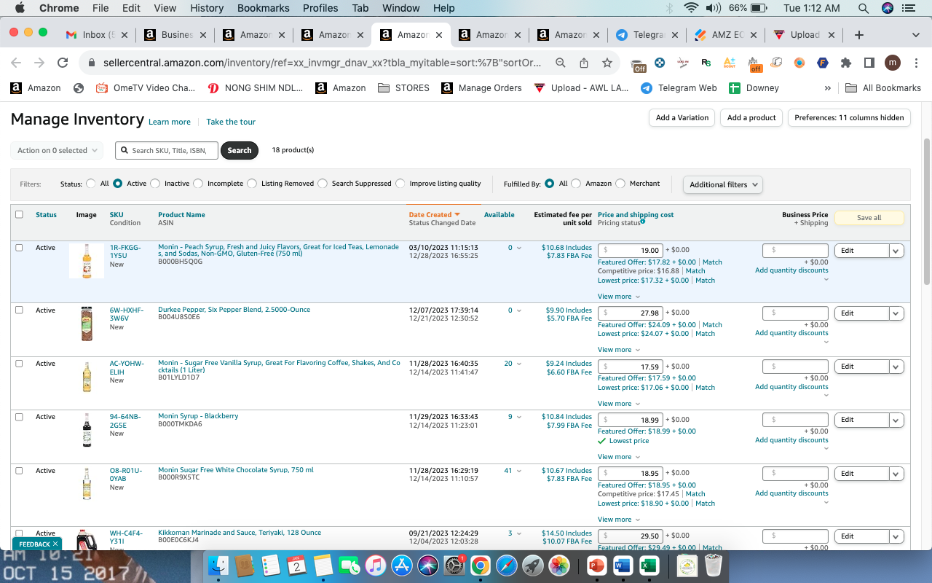This screenshot has width=932, height=583.
Task: Open Photos from the Dock
Action: pos(559,566)
